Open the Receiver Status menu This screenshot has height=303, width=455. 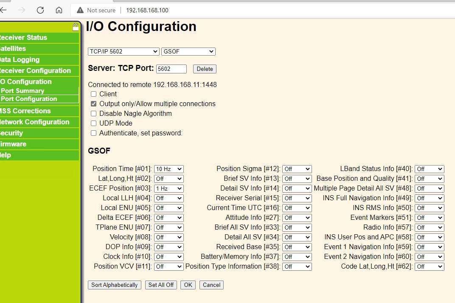point(23,38)
